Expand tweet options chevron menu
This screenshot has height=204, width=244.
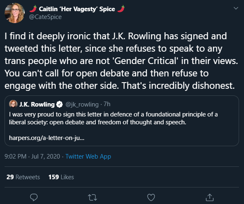(x=236, y=8)
